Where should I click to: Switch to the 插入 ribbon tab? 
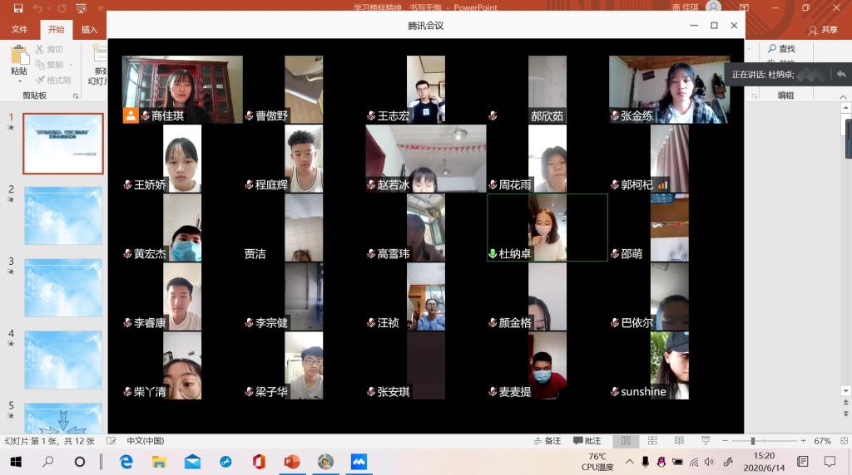coord(89,30)
